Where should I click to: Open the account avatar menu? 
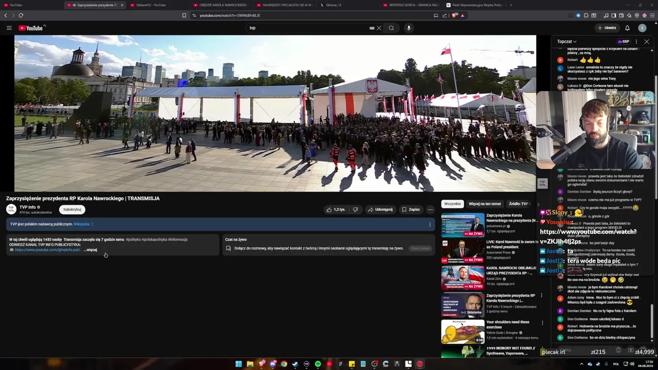point(642,28)
